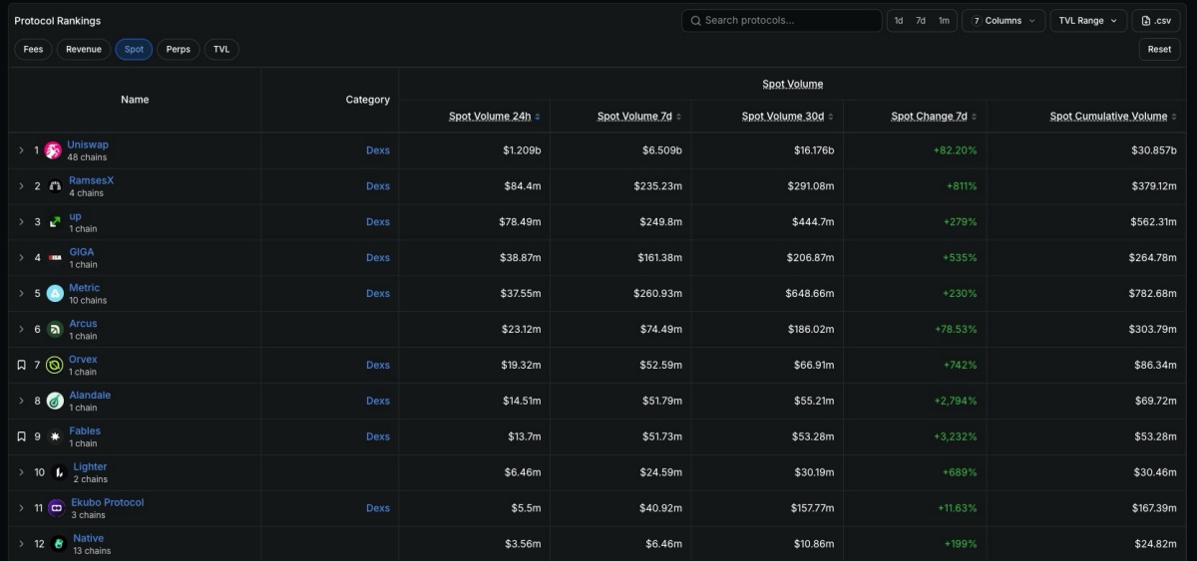Expand the up protocol row
The height and width of the screenshot is (561, 1197).
click(21, 222)
